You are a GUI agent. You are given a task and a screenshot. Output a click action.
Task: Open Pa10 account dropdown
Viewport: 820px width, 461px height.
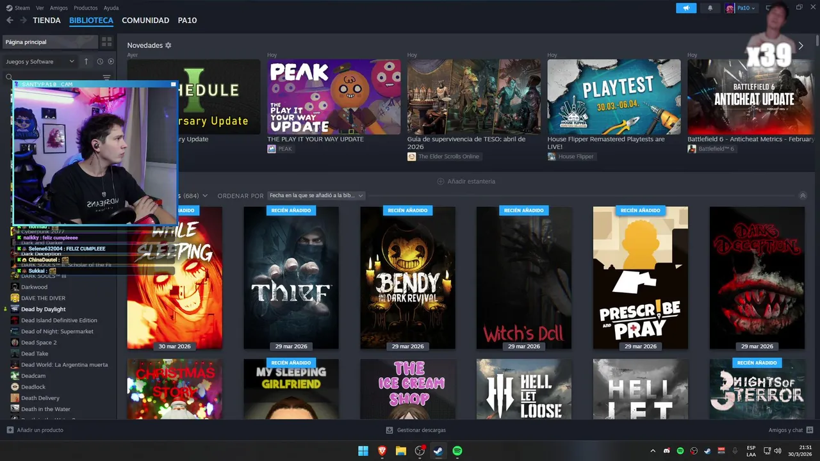(x=746, y=8)
